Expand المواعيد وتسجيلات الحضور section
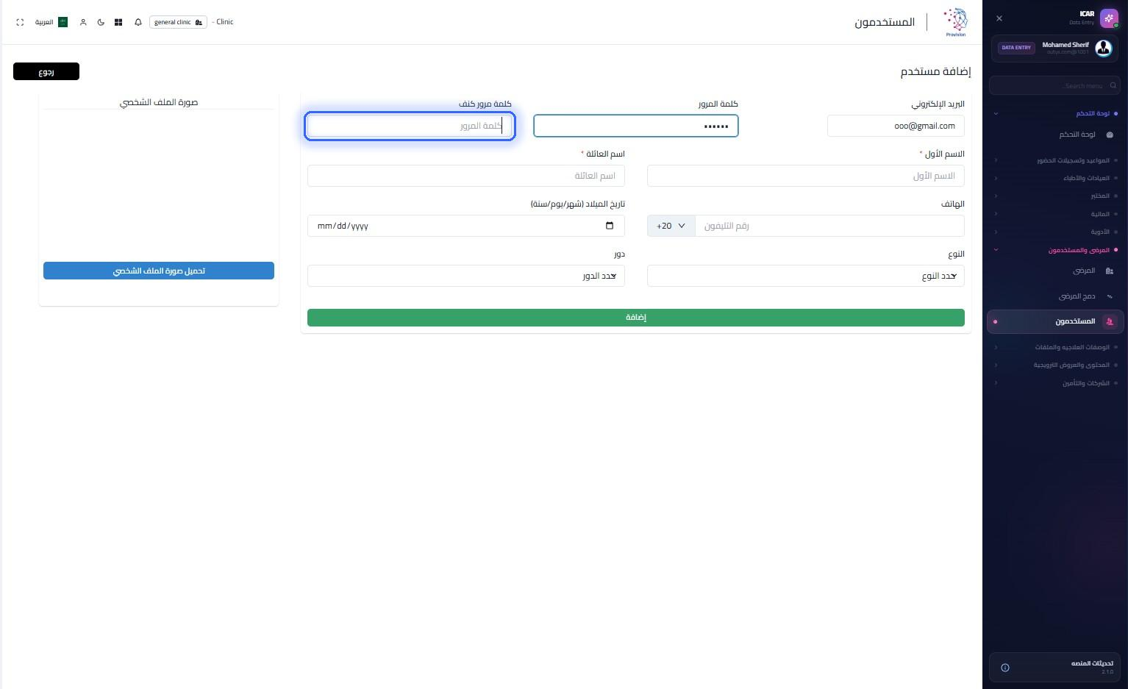 (1055, 160)
